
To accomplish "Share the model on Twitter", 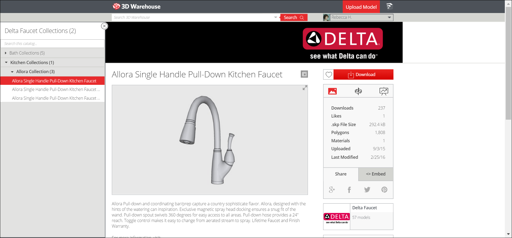I will 367,190.
